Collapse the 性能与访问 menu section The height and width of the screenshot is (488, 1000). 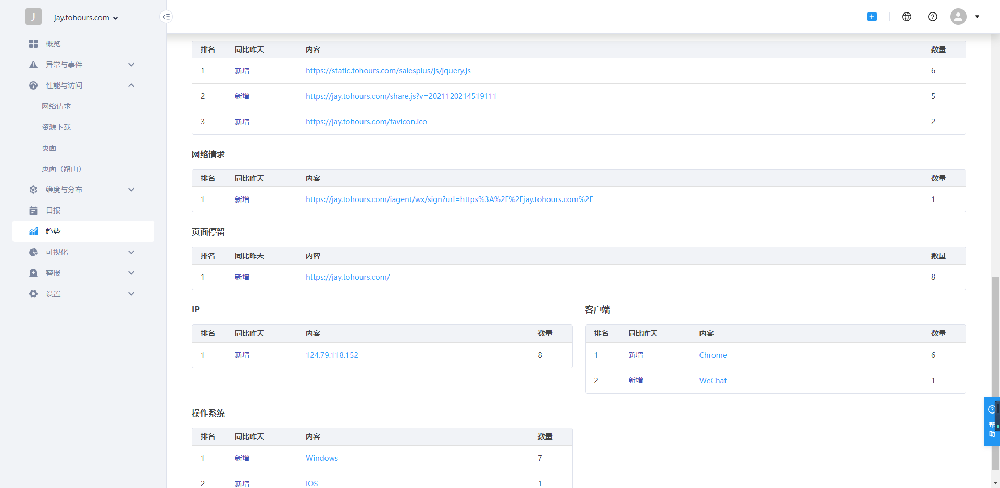[131, 85]
